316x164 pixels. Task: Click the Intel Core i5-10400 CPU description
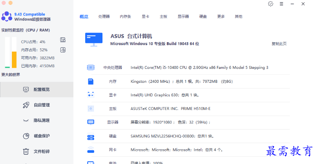(x=199, y=68)
